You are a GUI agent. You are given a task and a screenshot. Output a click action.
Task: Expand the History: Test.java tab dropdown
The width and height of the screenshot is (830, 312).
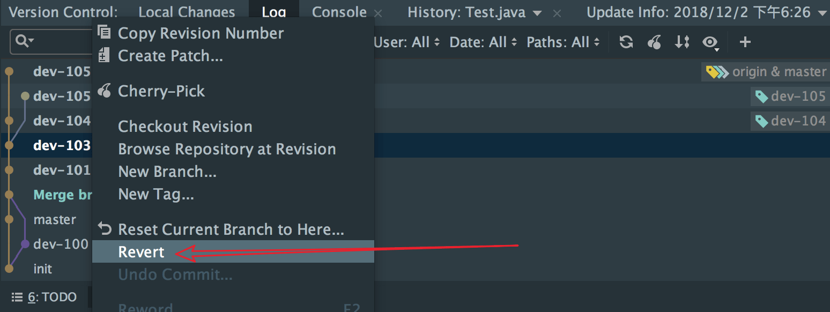(x=537, y=13)
